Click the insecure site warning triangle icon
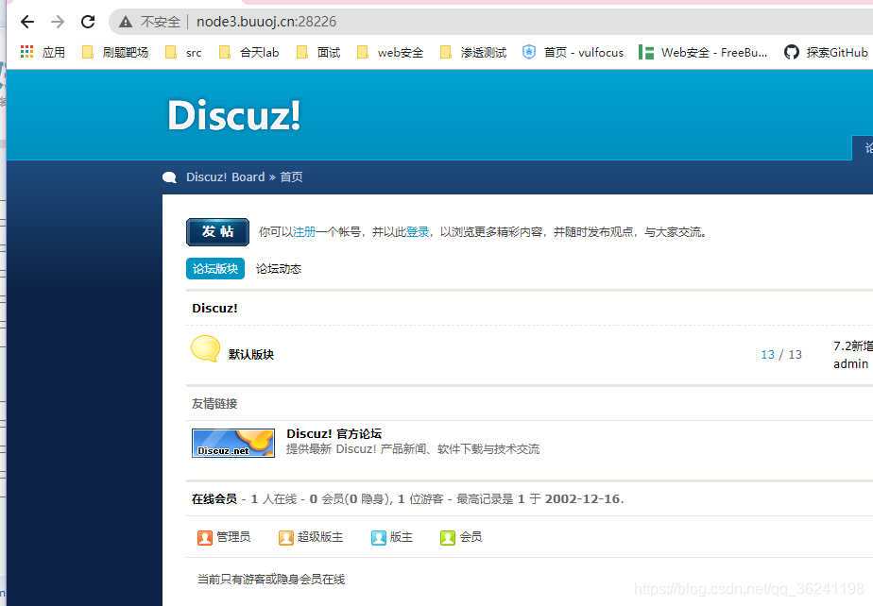 pos(126,22)
